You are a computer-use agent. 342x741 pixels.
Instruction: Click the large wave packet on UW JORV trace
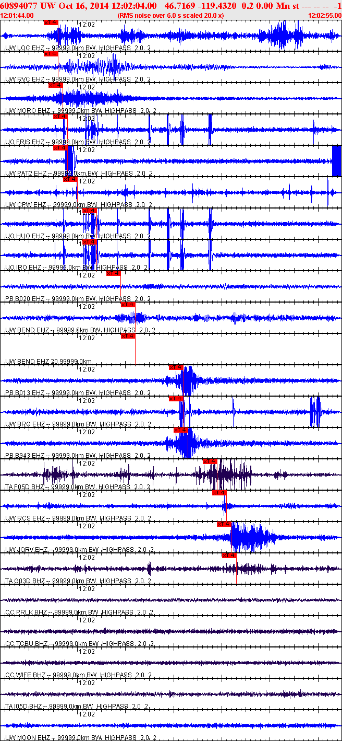[253, 537]
